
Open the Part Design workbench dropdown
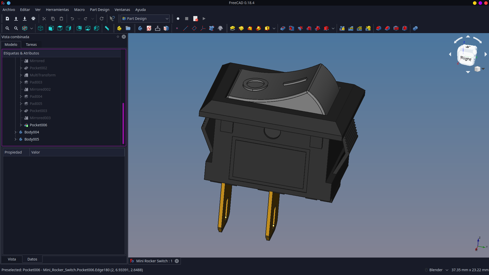click(145, 19)
